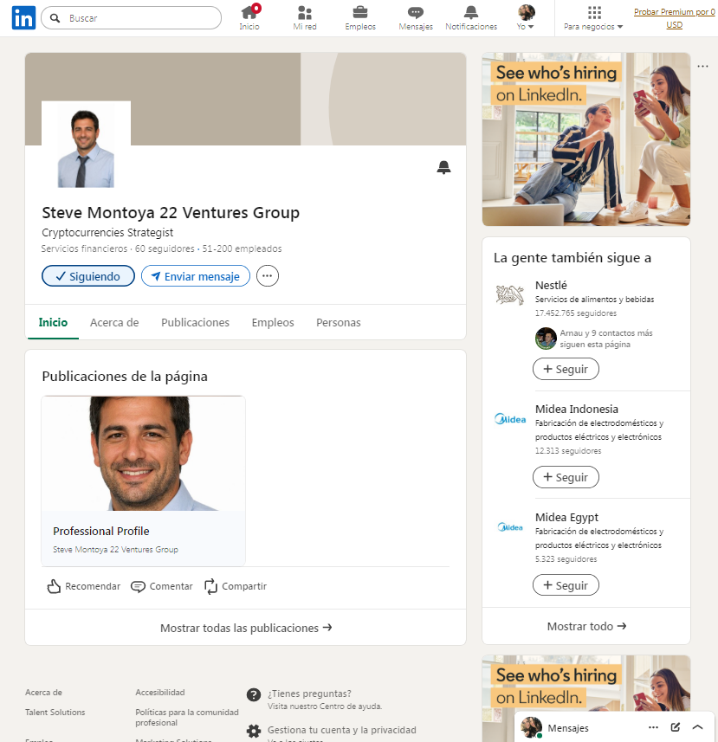Open Empleos briefcase icon
The width and height of the screenshot is (718, 742).
tap(360, 17)
